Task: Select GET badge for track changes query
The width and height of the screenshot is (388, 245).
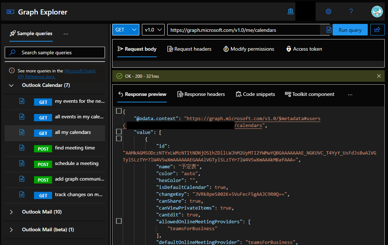Action: point(43,195)
